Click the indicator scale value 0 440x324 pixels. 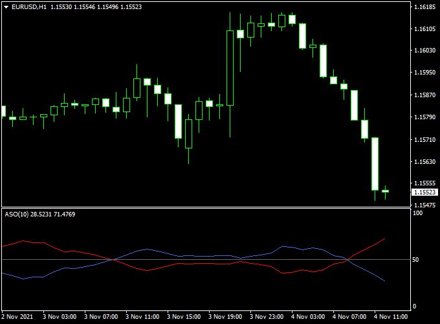tap(414, 307)
